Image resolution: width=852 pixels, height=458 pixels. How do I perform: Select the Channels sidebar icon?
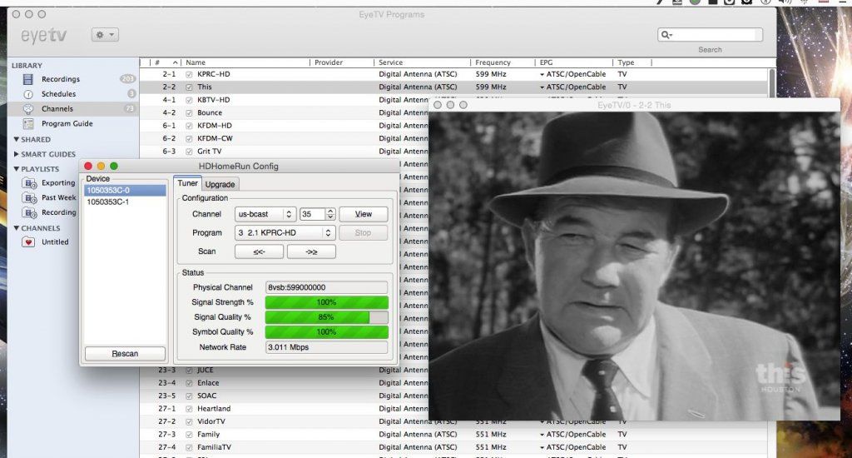point(28,109)
